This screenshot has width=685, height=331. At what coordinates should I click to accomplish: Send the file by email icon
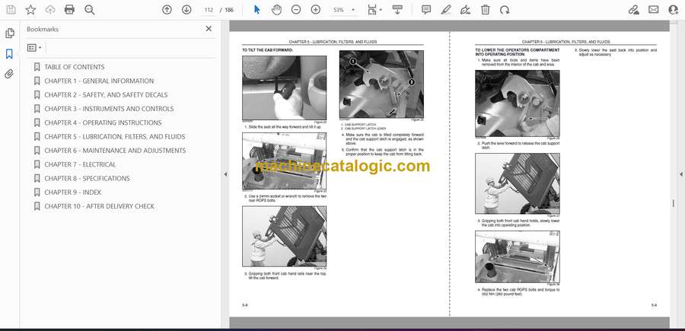tap(654, 10)
